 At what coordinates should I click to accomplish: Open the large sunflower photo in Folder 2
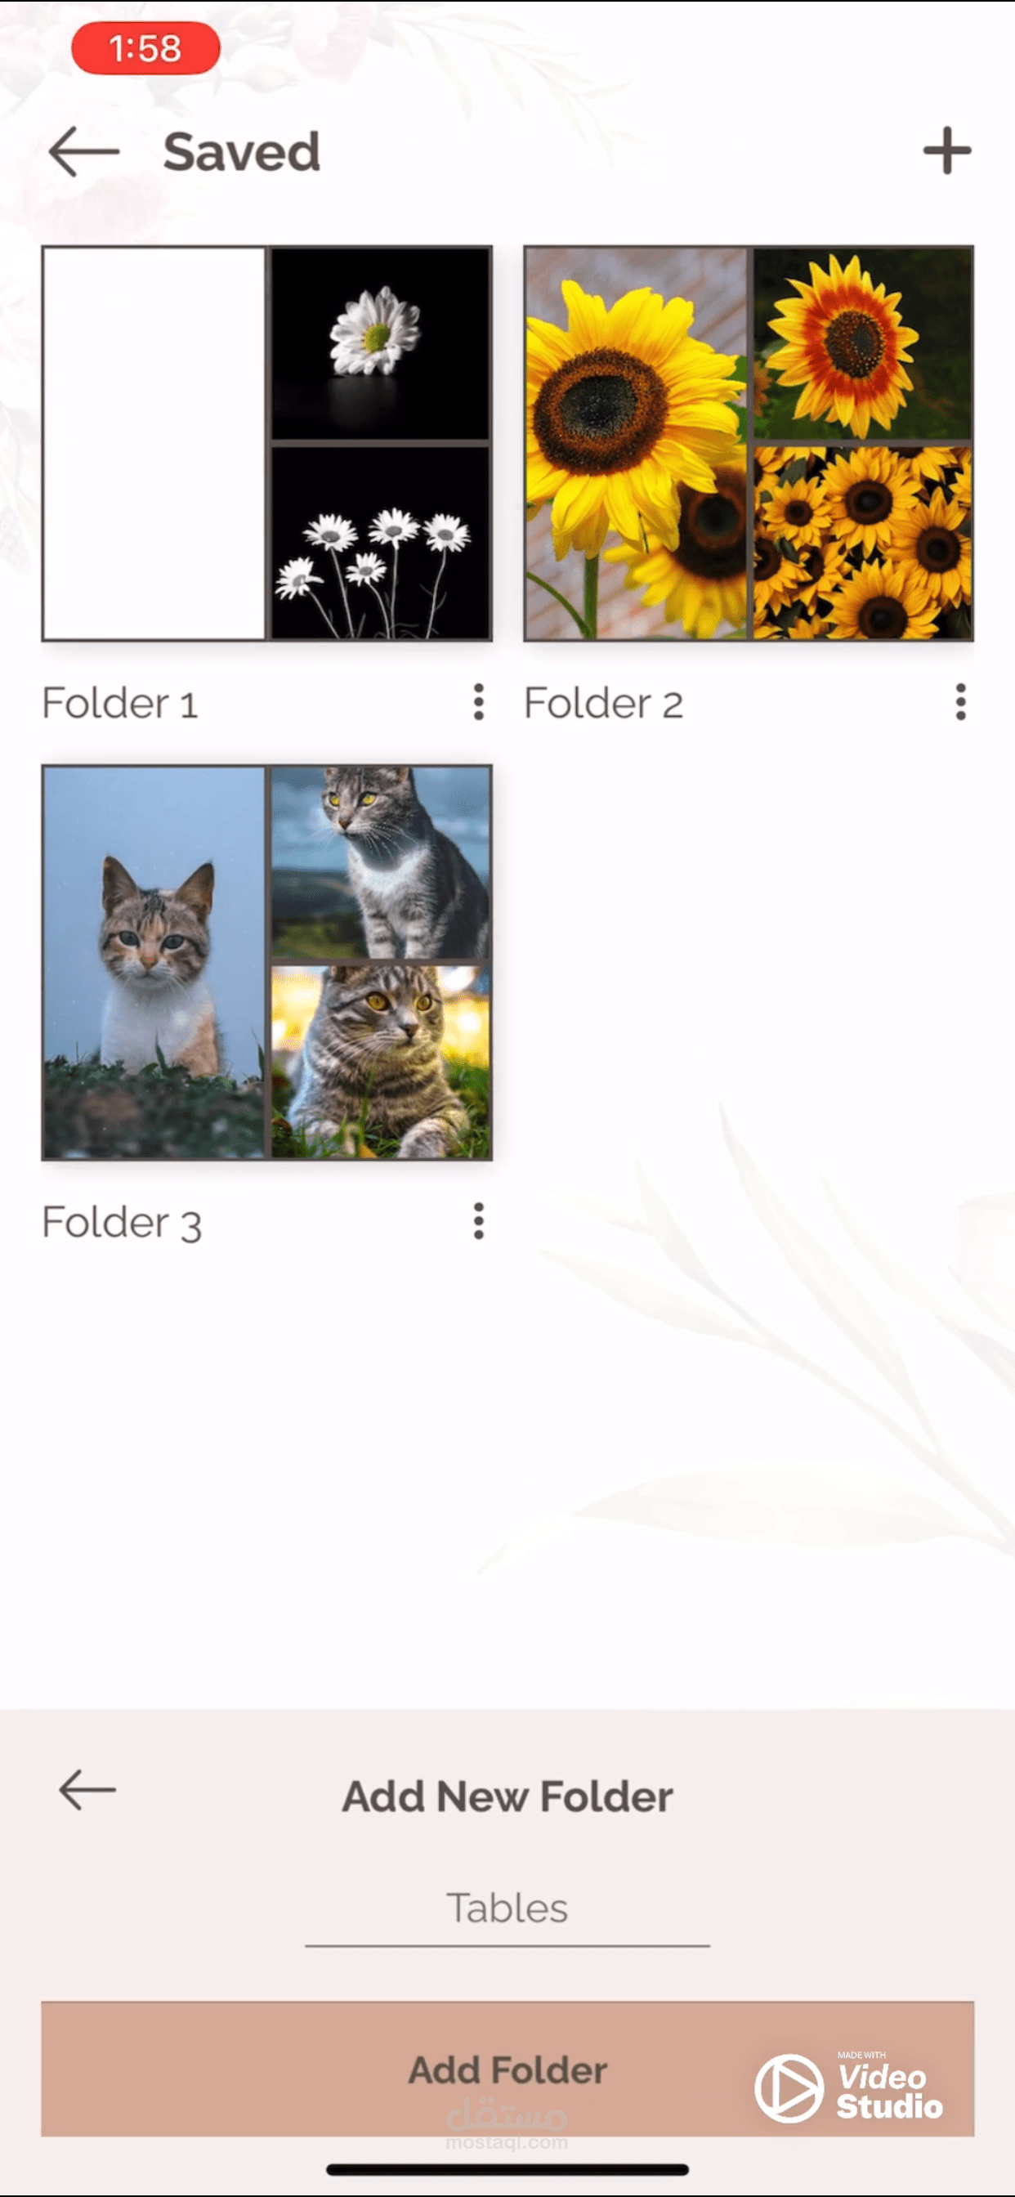pos(637,444)
